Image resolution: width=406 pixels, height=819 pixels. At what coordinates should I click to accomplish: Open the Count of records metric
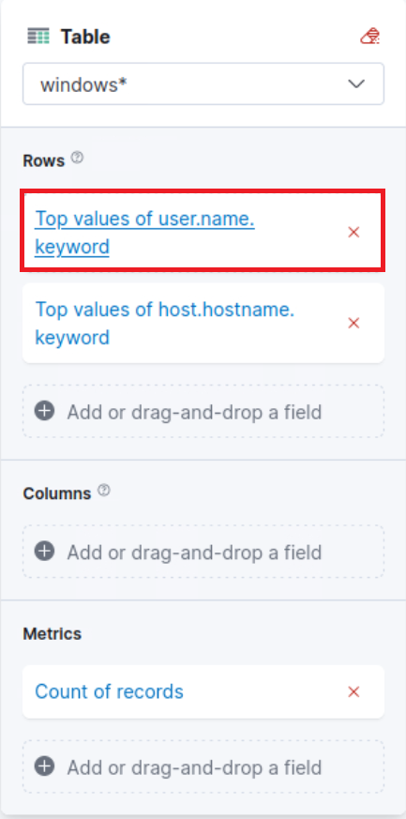[109, 691]
